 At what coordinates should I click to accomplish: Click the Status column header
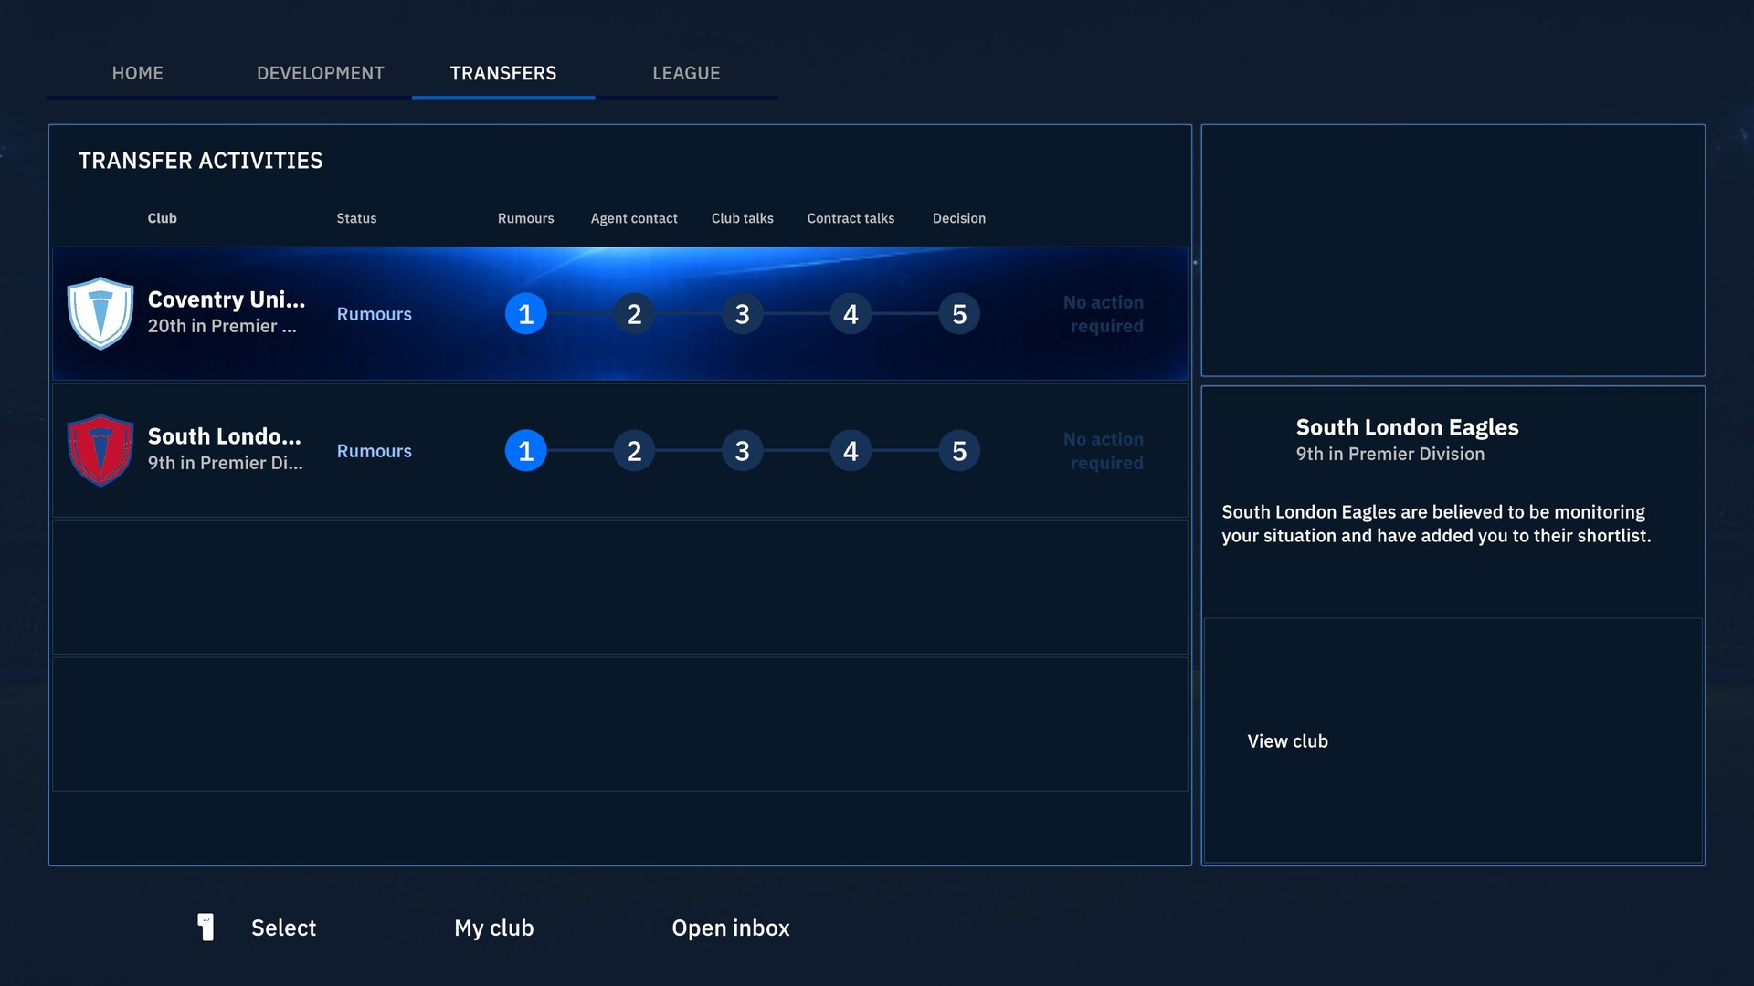point(356,218)
